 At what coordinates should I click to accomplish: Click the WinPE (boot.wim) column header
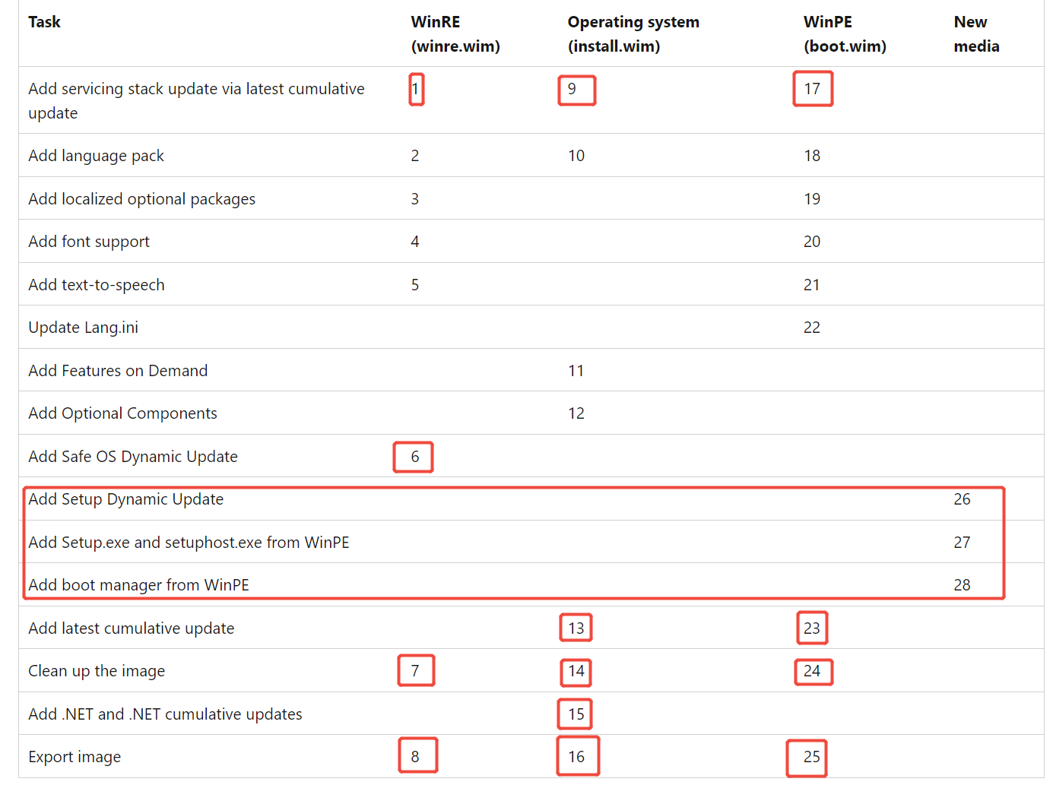[x=845, y=34]
